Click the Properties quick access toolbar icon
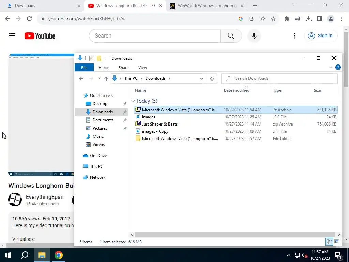Screen dimensions: 349x262 (x=91, y=58)
